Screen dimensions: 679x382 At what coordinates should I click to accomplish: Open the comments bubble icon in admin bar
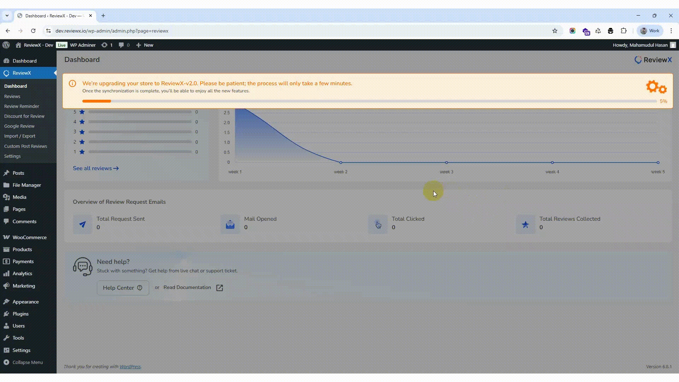(x=124, y=45)
